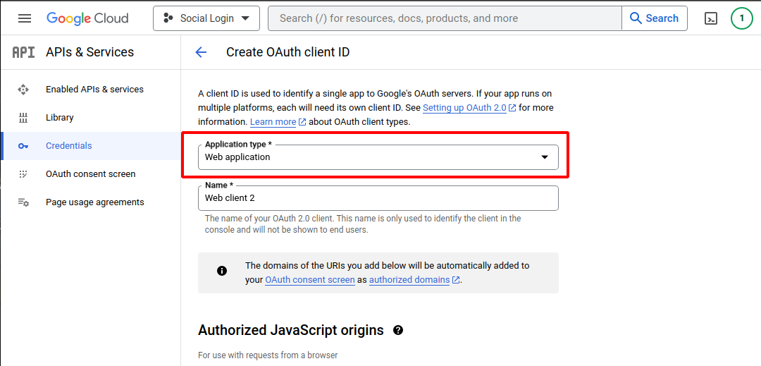This screenshot has width=761, height=366.
Task: Click help icon beside Authorized JavaScript origins
Action: [398, 331]
